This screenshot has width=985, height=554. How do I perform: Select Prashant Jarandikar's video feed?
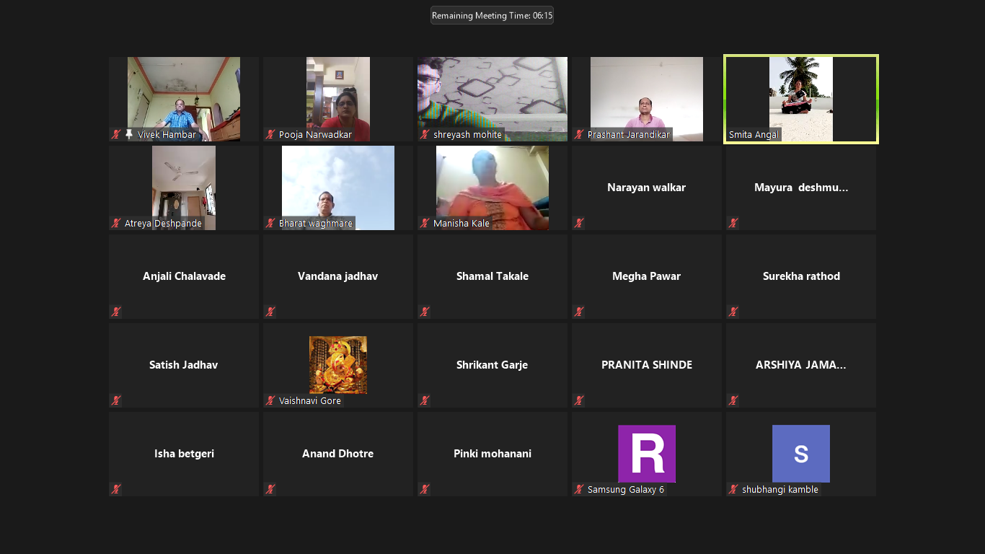click(x=647, y=99)
